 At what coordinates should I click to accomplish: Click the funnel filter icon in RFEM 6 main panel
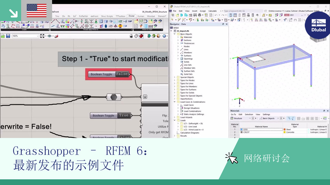141,26
